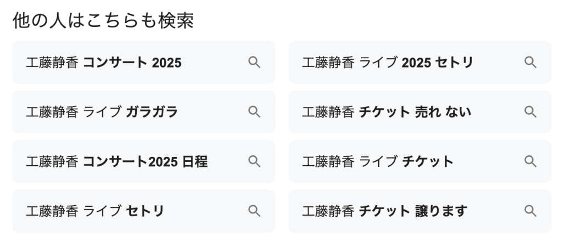This screenshot has width=563, height=242.
Task: Click the 他の人はこちらも検索 heading
Action: tap(103, 20)
